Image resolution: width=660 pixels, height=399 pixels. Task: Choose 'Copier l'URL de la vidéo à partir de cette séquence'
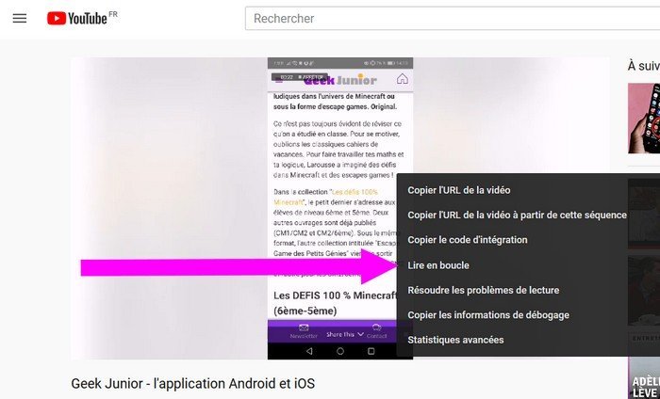click(x=517, y=215)
